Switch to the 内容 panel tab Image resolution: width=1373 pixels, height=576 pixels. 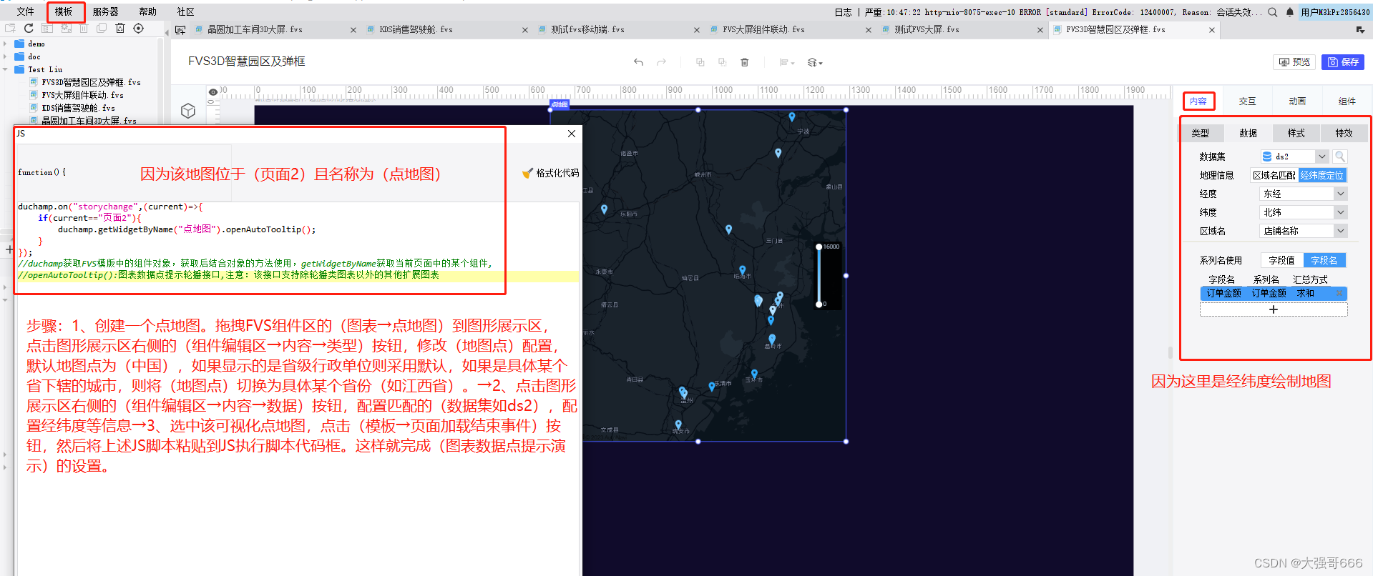[x=1198, y=101]
